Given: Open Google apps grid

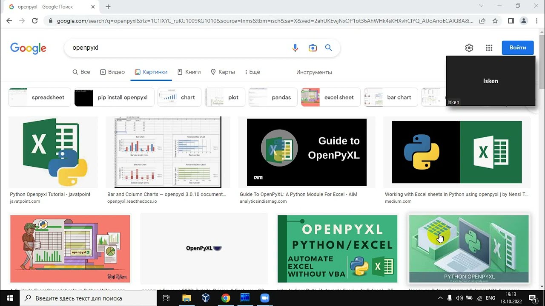Looking at the screenshot, I should 489,48.
